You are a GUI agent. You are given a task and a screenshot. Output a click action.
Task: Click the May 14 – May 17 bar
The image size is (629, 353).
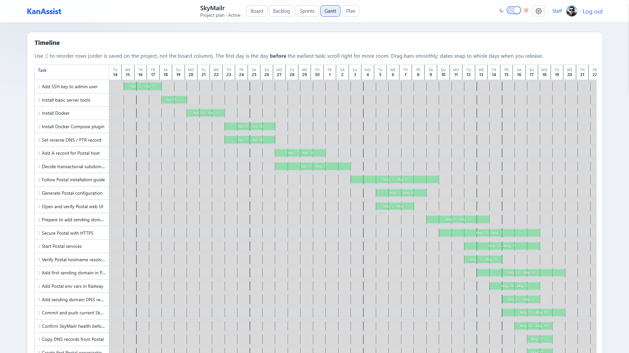(x=515, y=286)
